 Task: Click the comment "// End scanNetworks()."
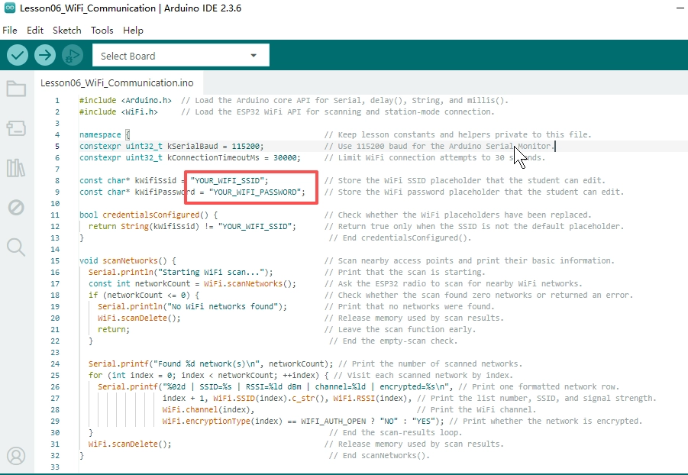[x=380, y=455]
